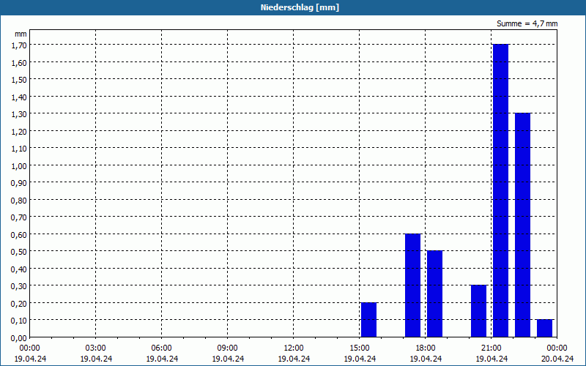Image resolution: width=586 pixels, height=366 pixels.
Task: Click the 0,20 mm bar at 15:00
Action: [x=368, y=320]
